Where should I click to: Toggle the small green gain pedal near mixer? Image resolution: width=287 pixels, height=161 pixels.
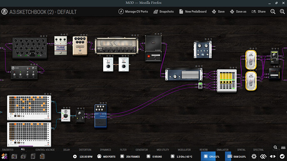coord(200,86)
